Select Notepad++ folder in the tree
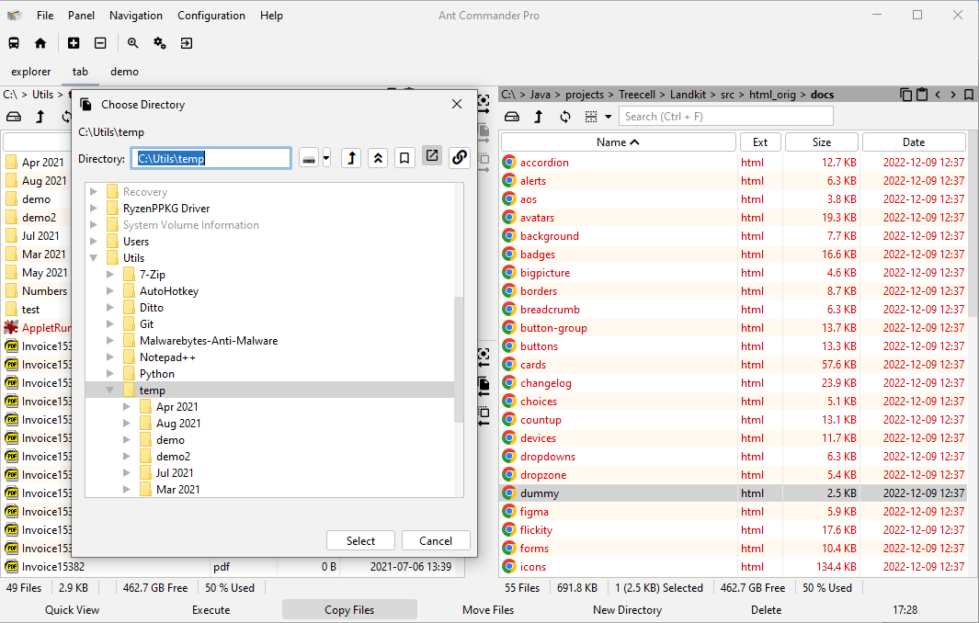The width and height of the screenshot is (979, 623). coord(167,357)
